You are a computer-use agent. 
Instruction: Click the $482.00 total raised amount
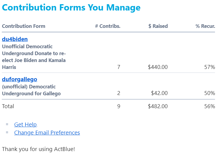(158, 106)
